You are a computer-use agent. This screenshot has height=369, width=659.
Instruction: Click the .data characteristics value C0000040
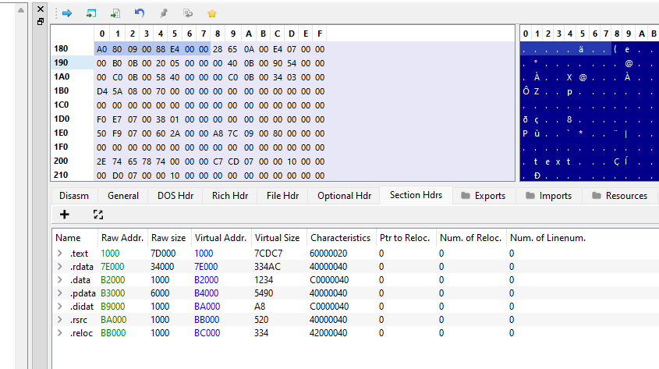point(329,280)
